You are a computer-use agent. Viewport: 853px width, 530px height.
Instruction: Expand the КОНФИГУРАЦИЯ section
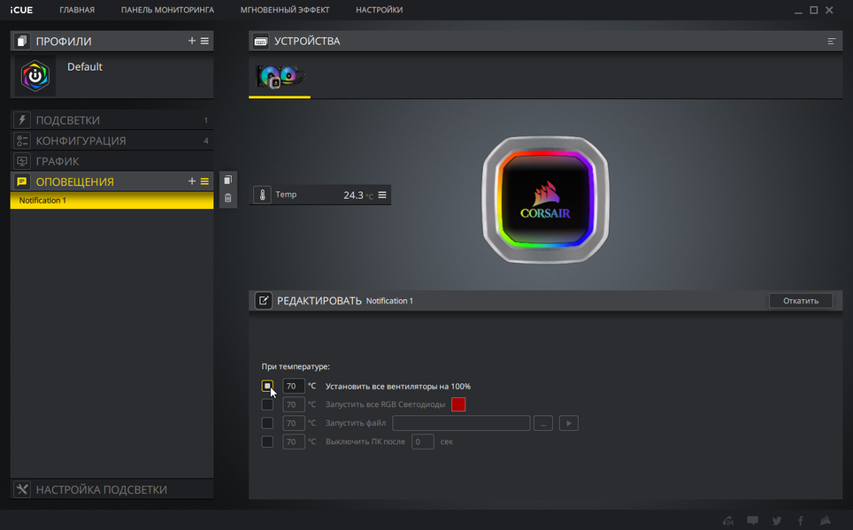click(111, 141)
